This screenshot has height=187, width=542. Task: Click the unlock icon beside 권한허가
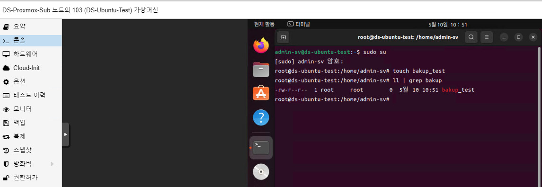point(6,178)
